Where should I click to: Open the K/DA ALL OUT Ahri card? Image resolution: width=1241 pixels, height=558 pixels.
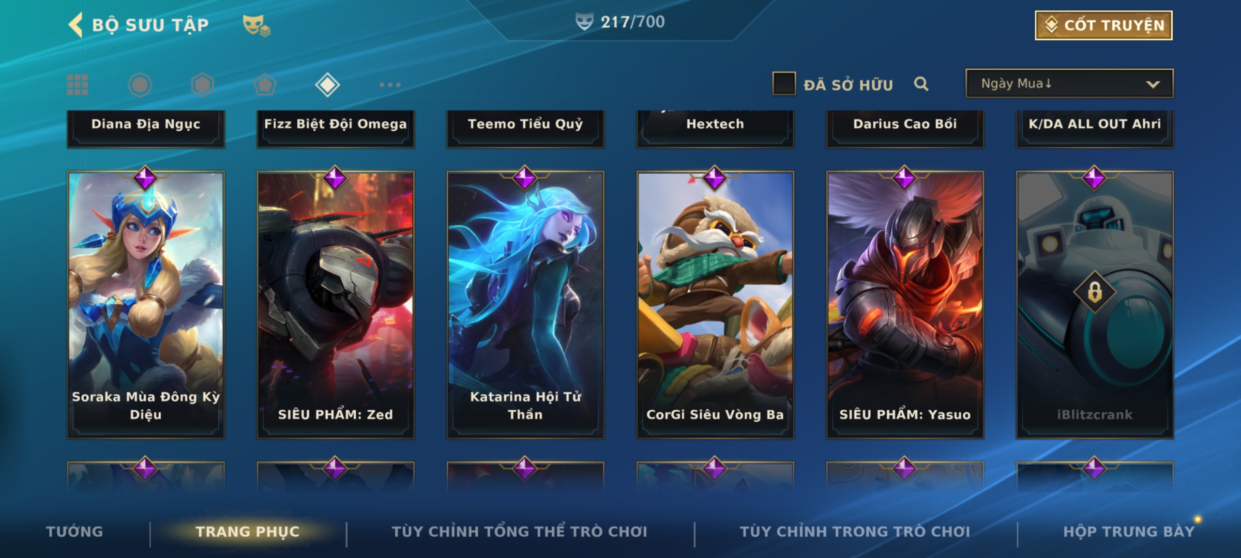(x=1095, y=128)
